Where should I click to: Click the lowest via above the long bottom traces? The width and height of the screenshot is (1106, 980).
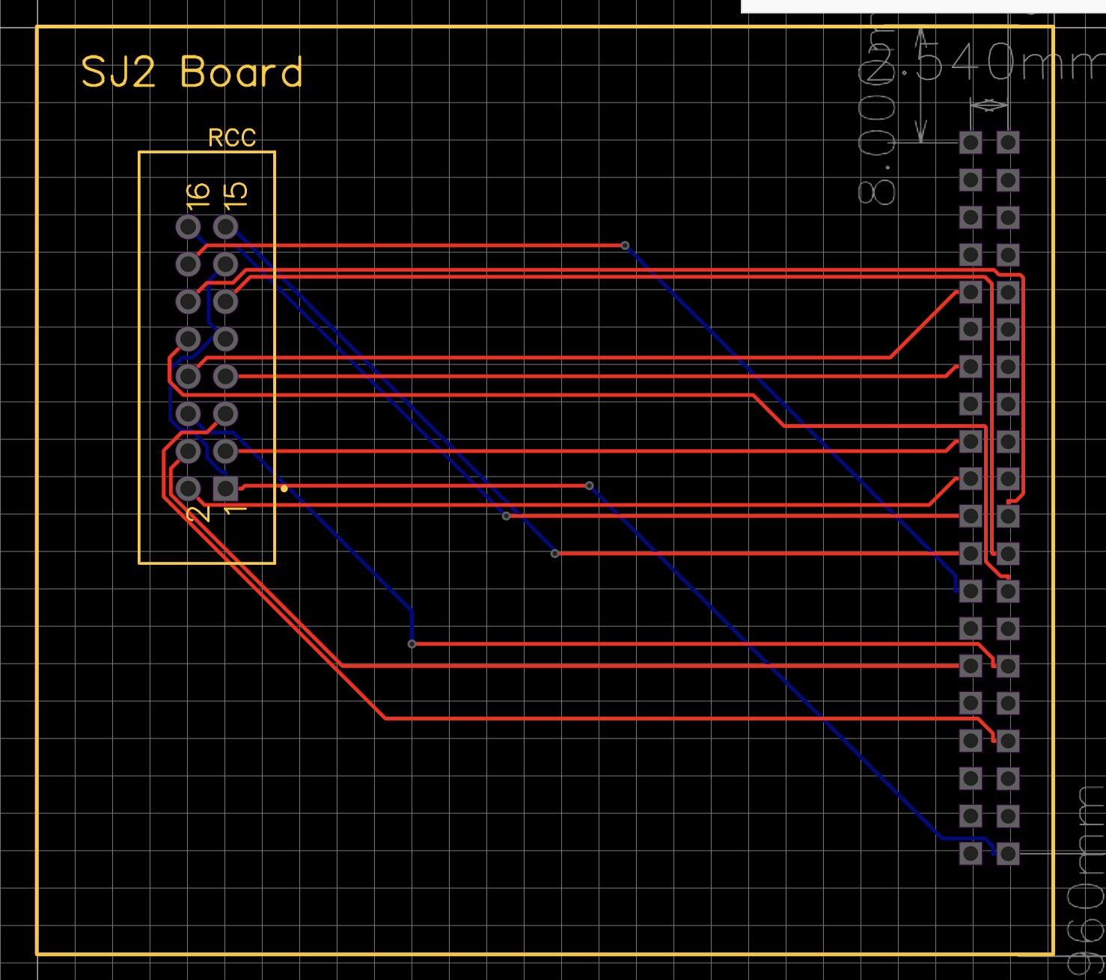412,643
